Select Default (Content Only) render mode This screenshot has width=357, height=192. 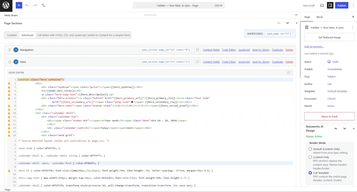point(310,149)
